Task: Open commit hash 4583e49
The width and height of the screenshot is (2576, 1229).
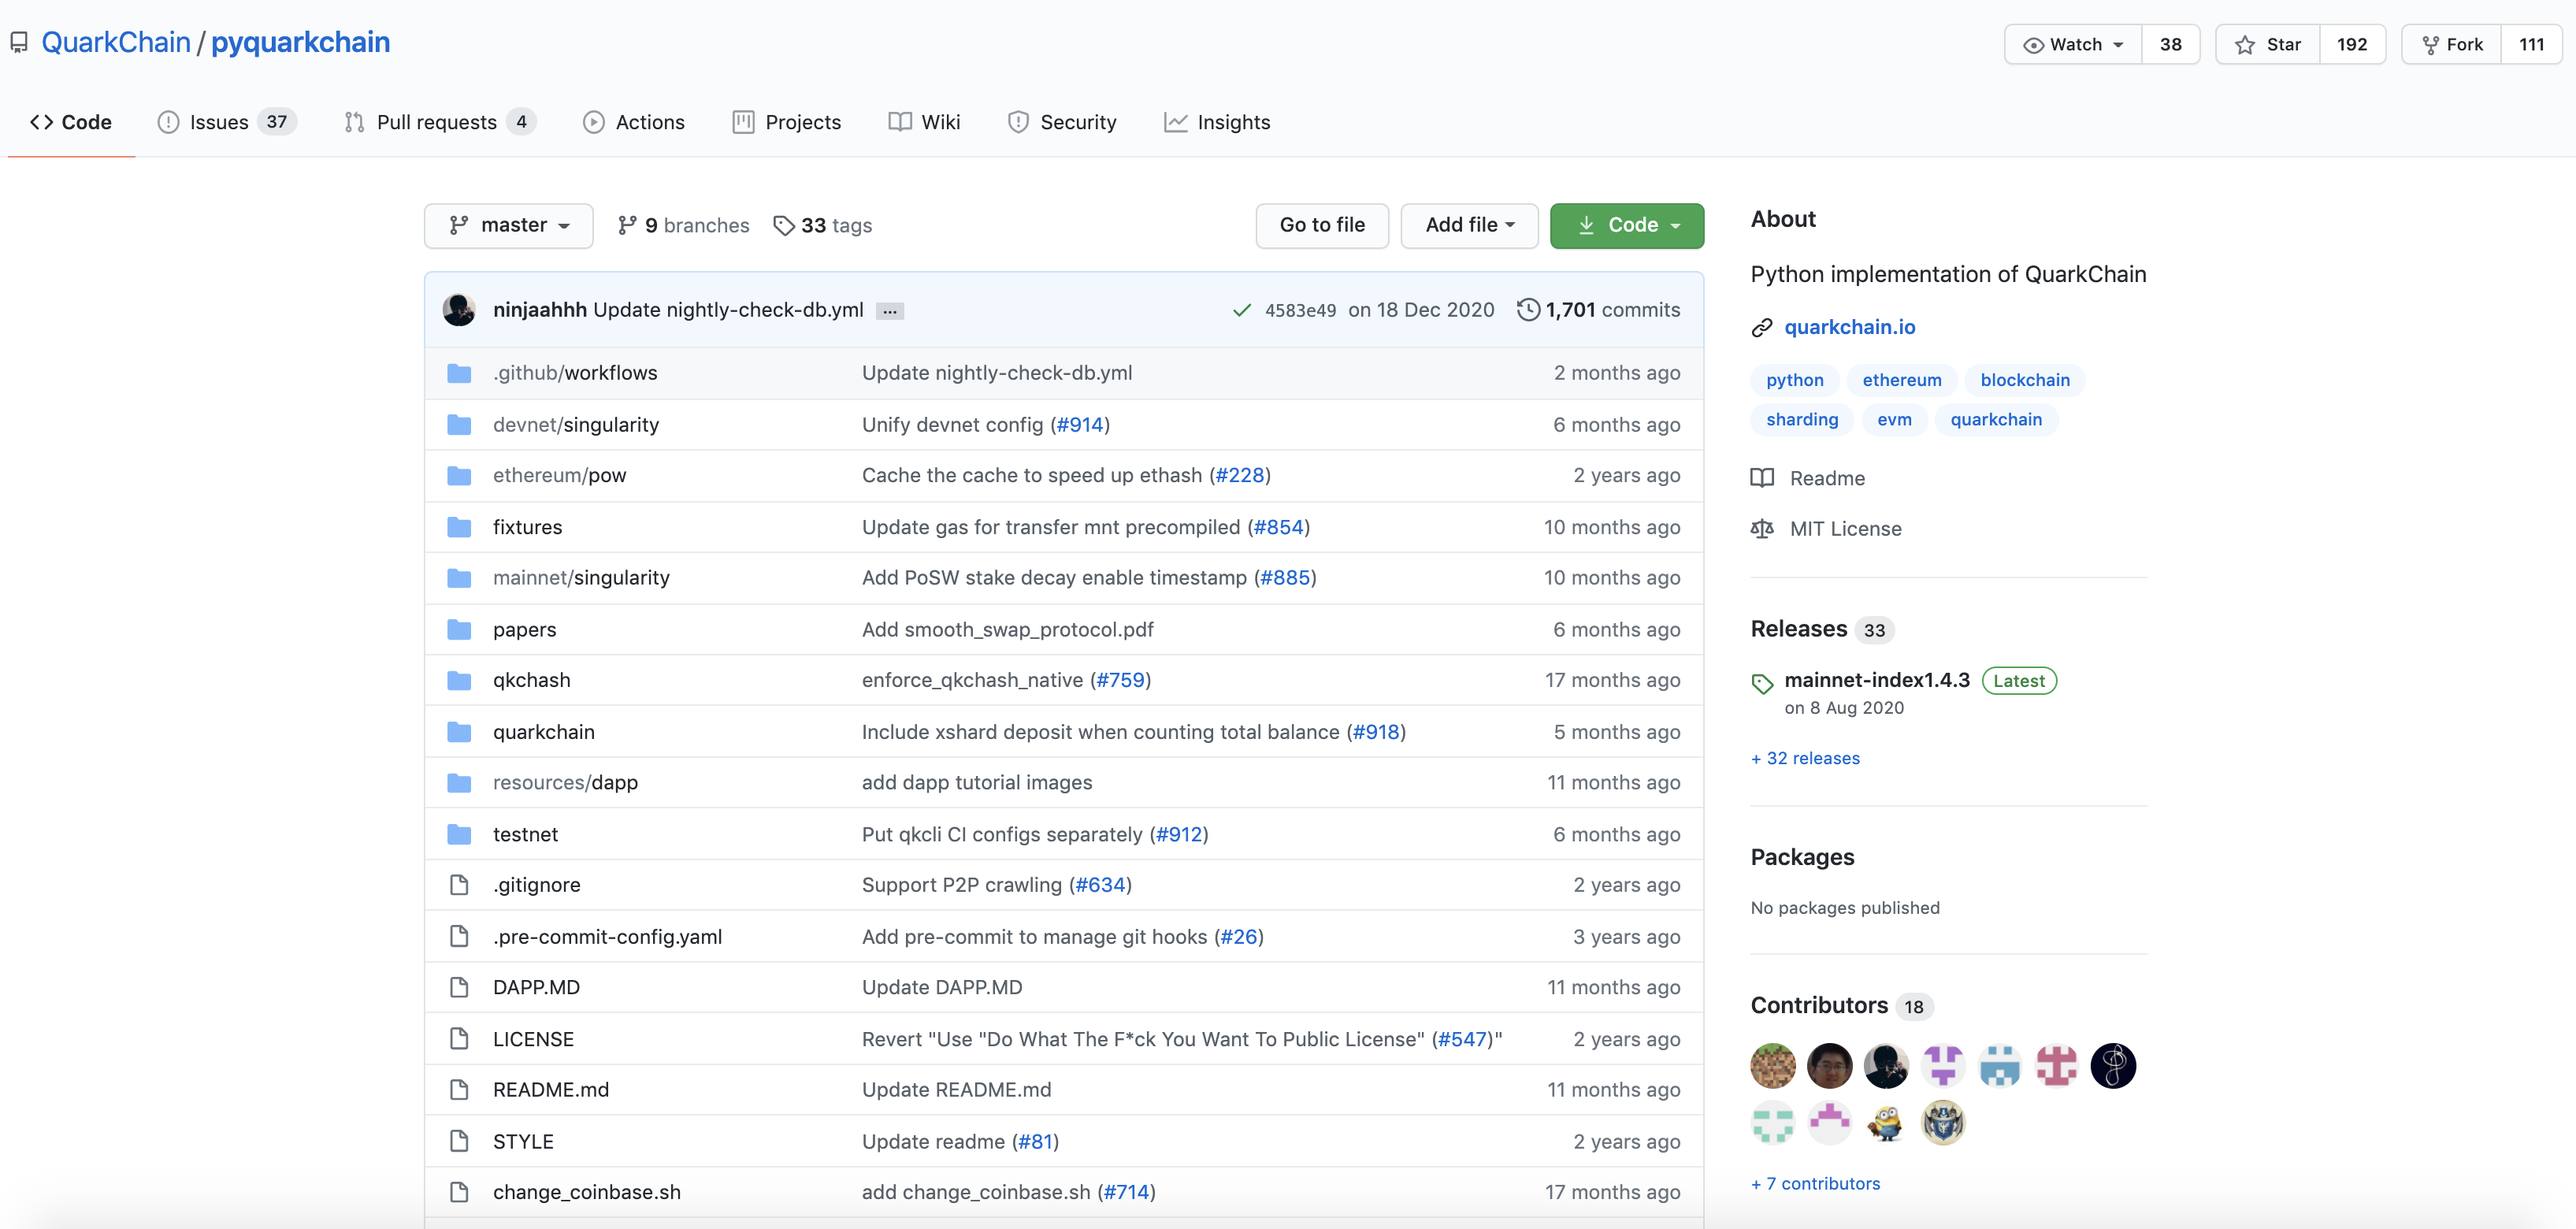Action: (1300, 311)
